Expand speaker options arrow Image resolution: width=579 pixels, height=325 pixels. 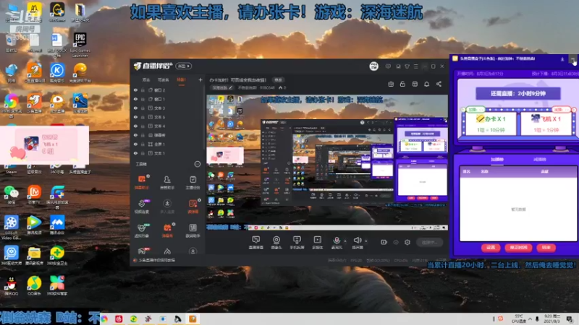click(x=366, y=241)
